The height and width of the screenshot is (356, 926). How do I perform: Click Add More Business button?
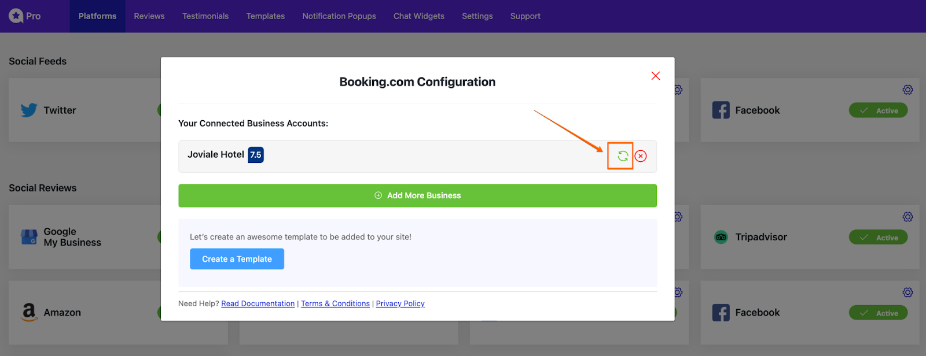click(417, 195)
